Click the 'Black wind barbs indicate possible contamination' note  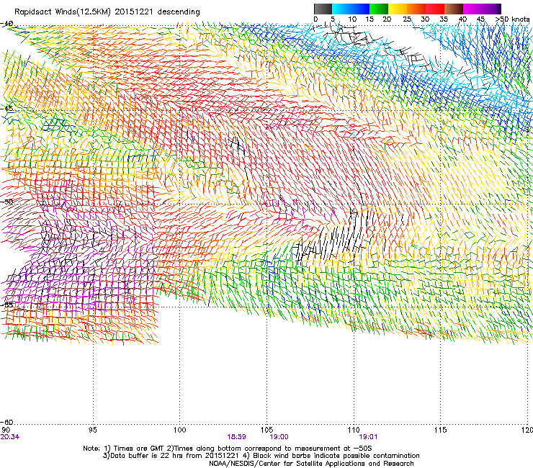(x=336, y=456)
